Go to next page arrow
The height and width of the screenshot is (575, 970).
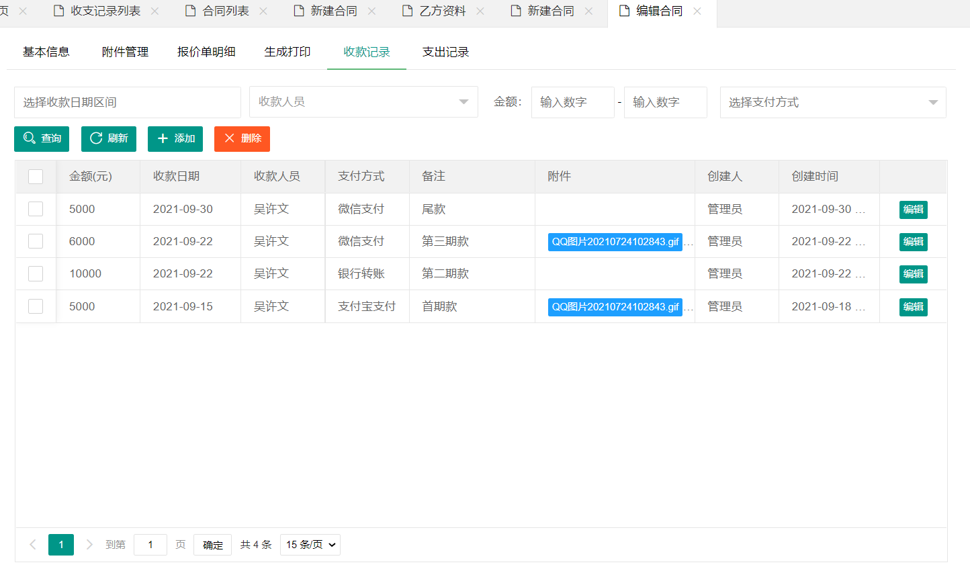point(89,545)
